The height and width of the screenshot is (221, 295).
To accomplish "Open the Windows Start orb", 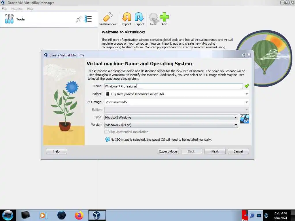I will coord(8,215).
